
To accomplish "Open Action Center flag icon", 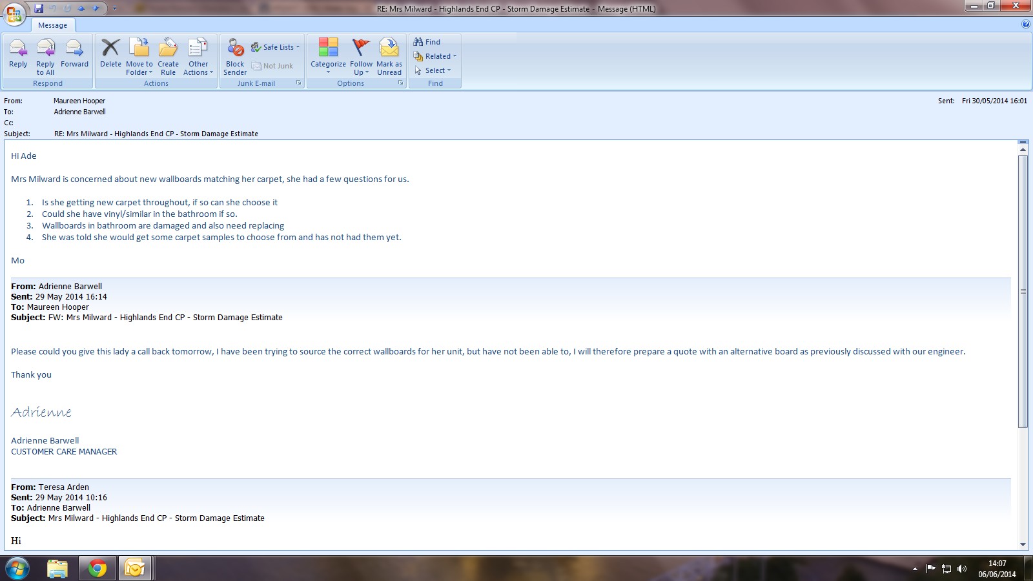I will click(x=930, y=569).
